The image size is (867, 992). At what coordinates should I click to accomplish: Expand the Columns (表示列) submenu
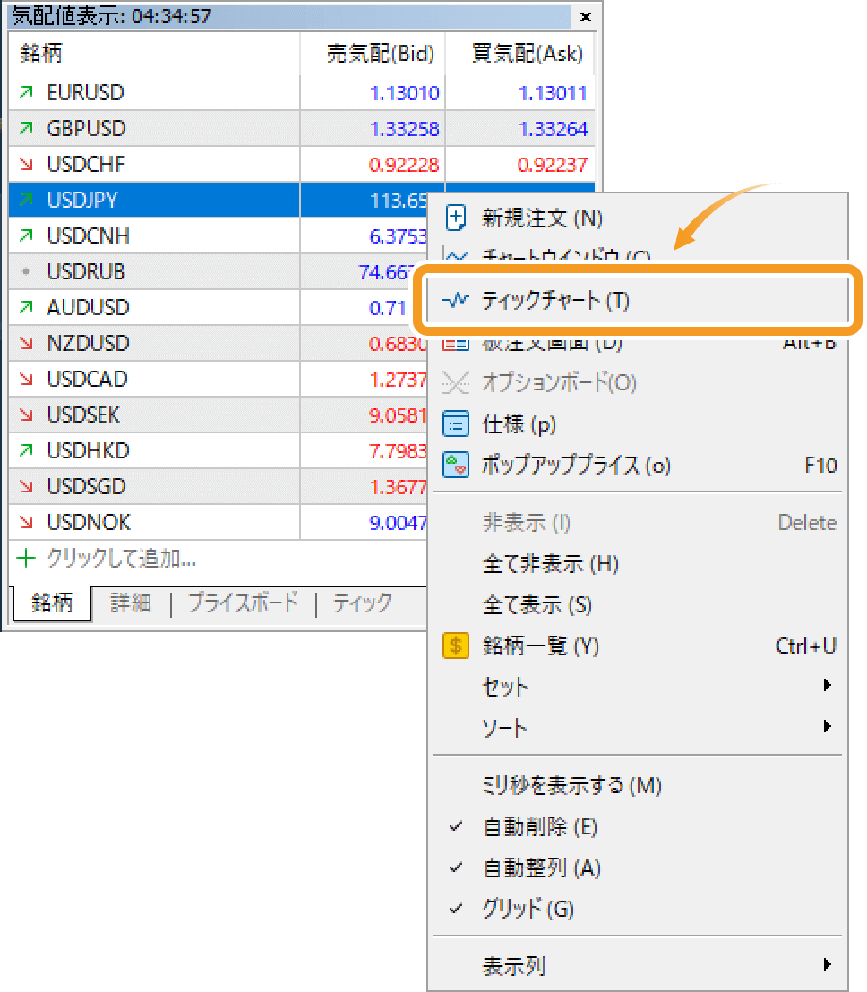pos(638,965)
